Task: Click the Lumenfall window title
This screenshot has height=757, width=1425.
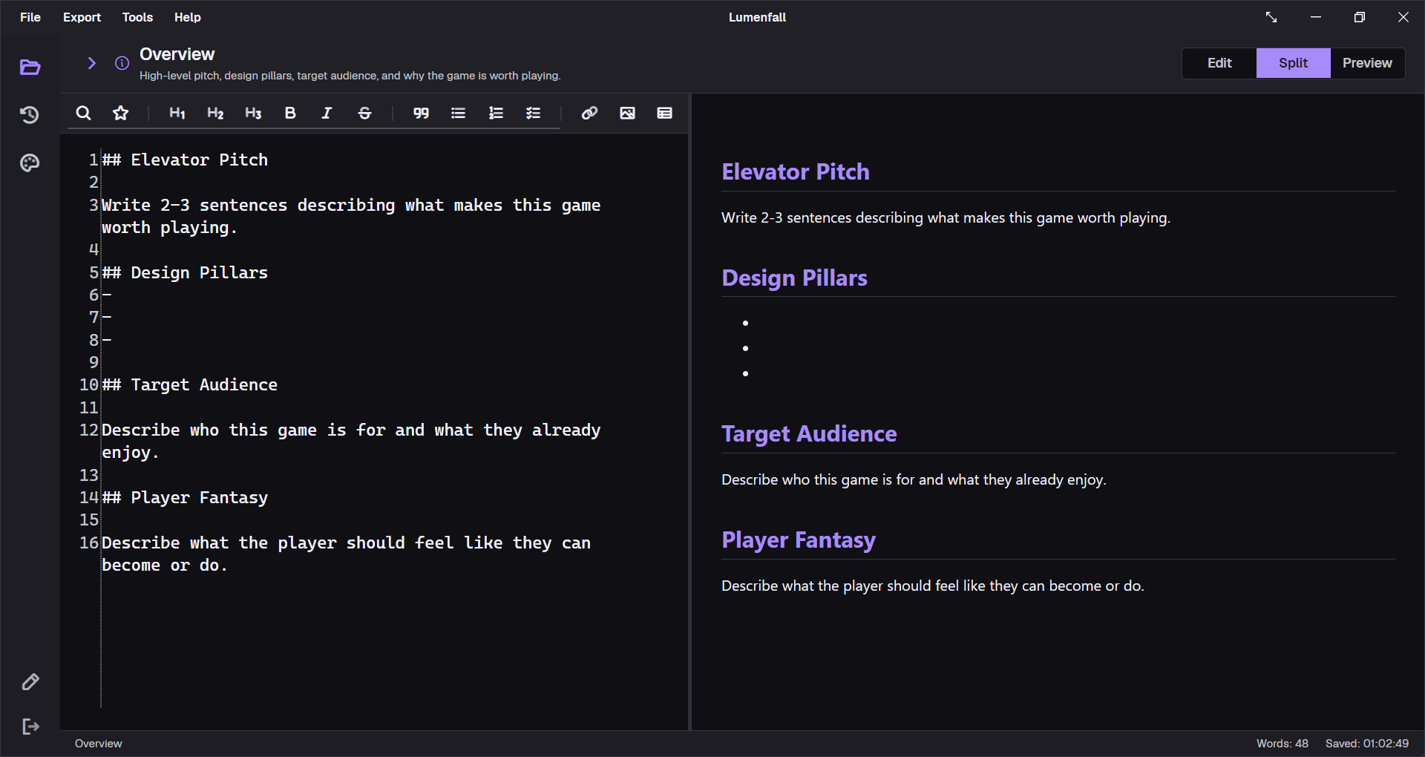Action: (x=757, y=17)
